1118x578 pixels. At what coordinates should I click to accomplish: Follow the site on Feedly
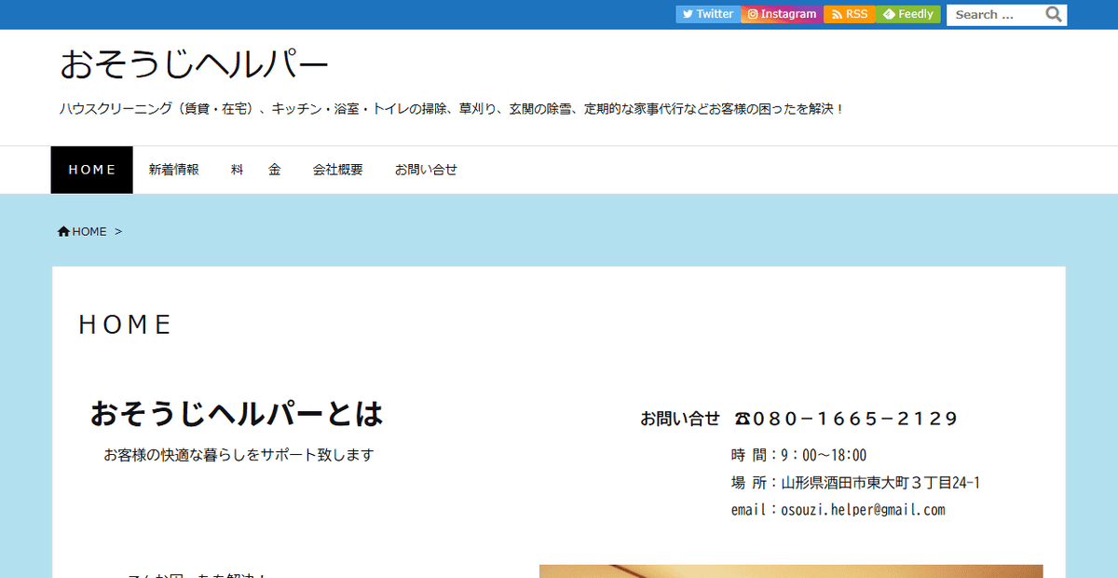[x=908, y=14]
